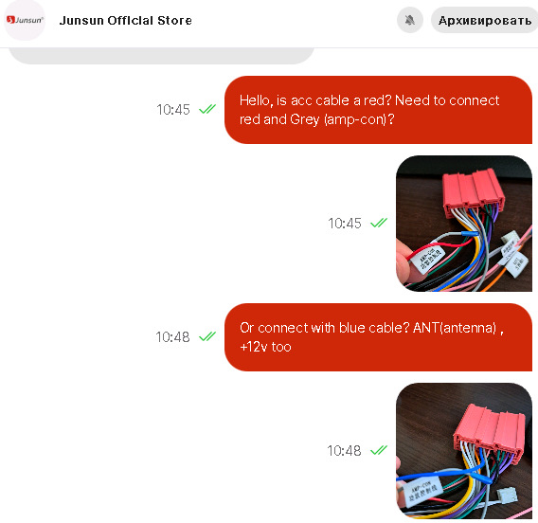
Task: Click read checkmark beside 10:45 photo
Action: (379, 223)
